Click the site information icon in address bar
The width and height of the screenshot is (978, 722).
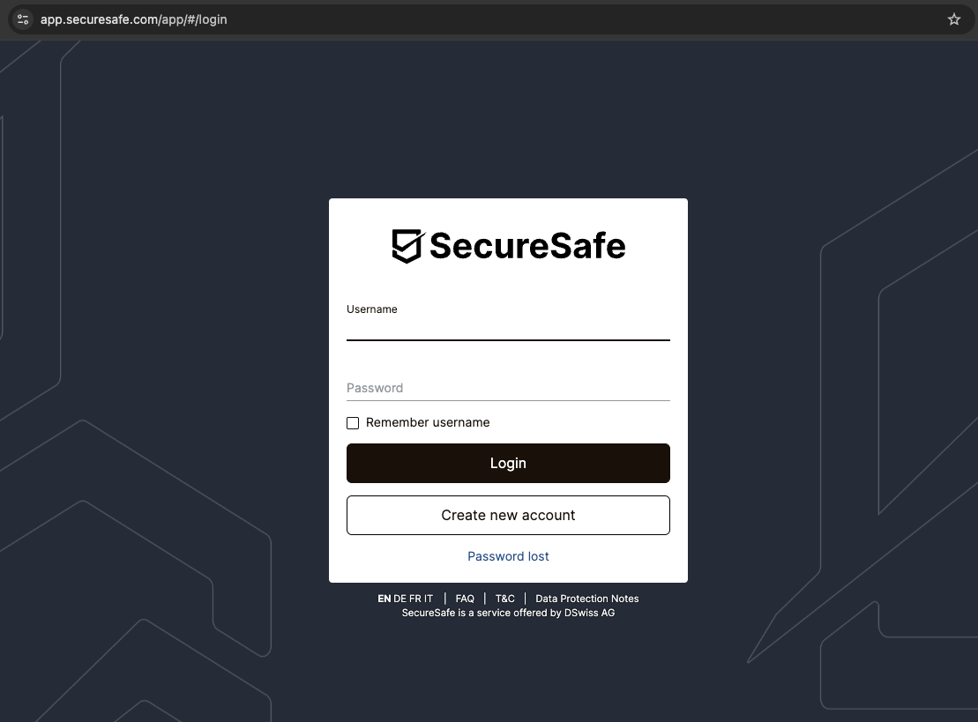[x=23, y=19]
